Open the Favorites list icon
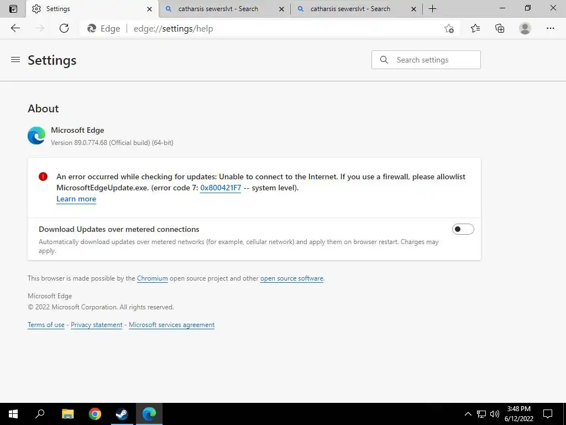 (475, 28)
